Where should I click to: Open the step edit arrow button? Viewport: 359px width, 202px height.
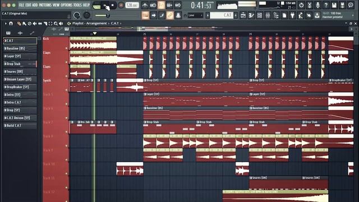[x=153, y=15]
